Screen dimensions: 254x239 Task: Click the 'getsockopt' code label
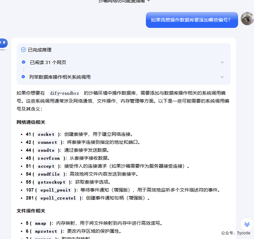(x=51, y=182)
